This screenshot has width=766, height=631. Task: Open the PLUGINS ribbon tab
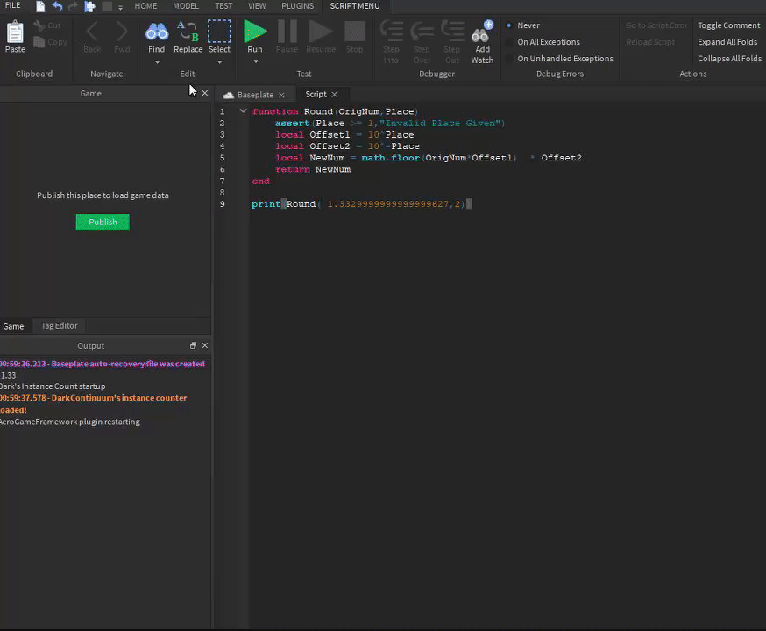tap(298, 6)
